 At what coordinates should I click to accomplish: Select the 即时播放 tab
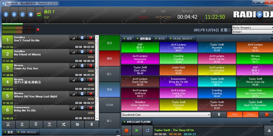click(144, 38)
